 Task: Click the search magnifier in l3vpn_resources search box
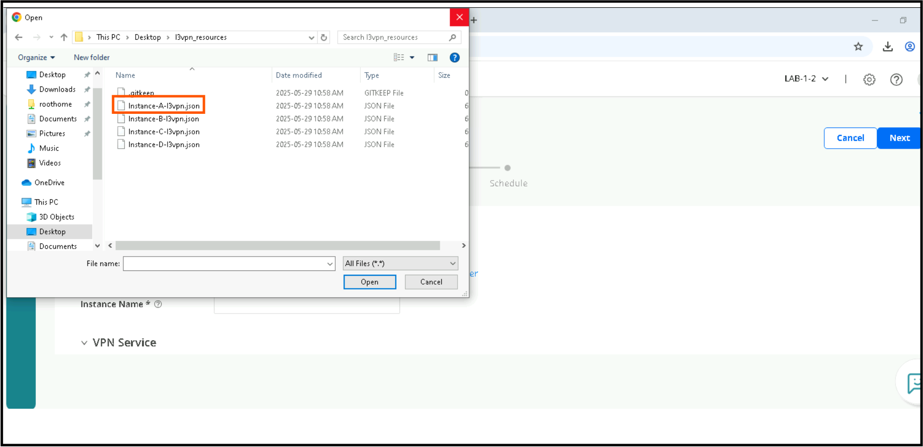[452, 37]
